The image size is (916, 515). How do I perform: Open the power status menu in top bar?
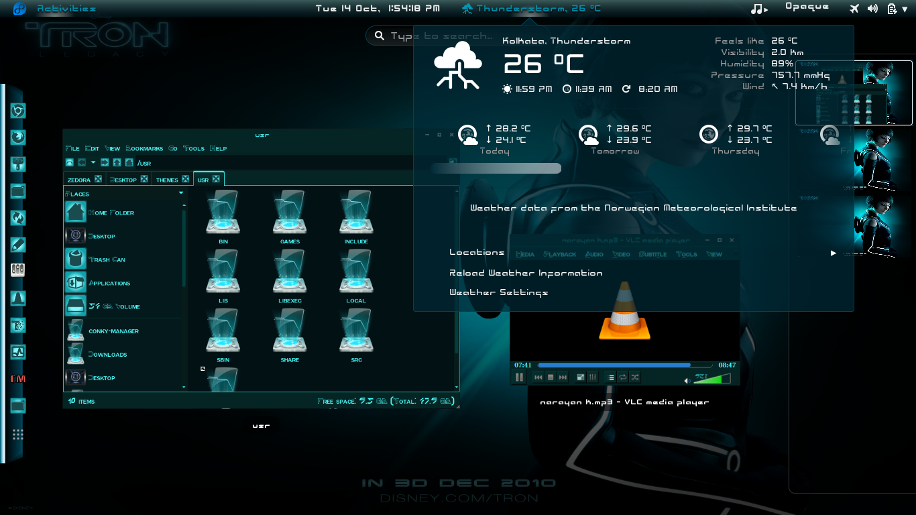click(892, 9)
